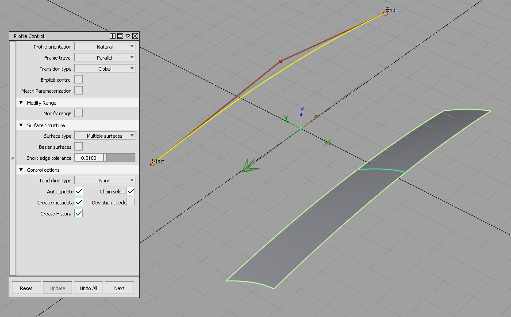
Task: Enable the Deviation check option
Action: [130, 202]
